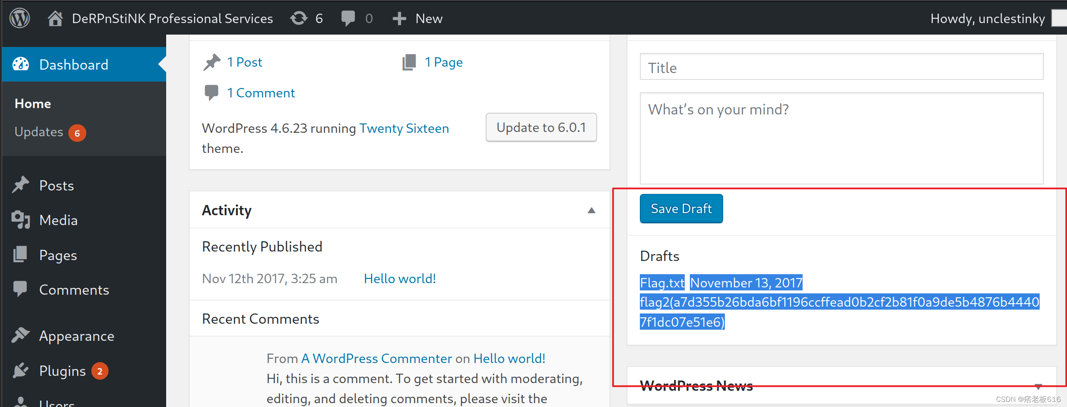Image resolution: width=1067 pixels, height=407 pixels.
Task: Open the comments bubble icon in admin bar
Action: pos(348,18)
